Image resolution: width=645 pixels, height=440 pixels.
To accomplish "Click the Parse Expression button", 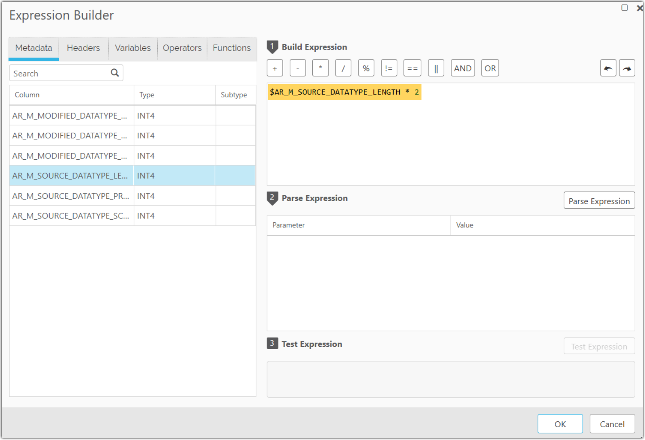I will (x=599, y=200).
